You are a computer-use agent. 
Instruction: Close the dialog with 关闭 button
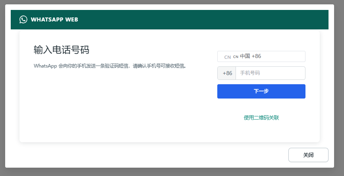point(308,155)
